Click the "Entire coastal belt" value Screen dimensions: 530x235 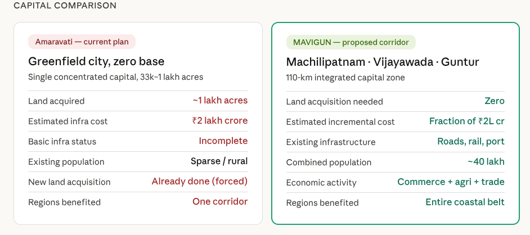[465, 202]
